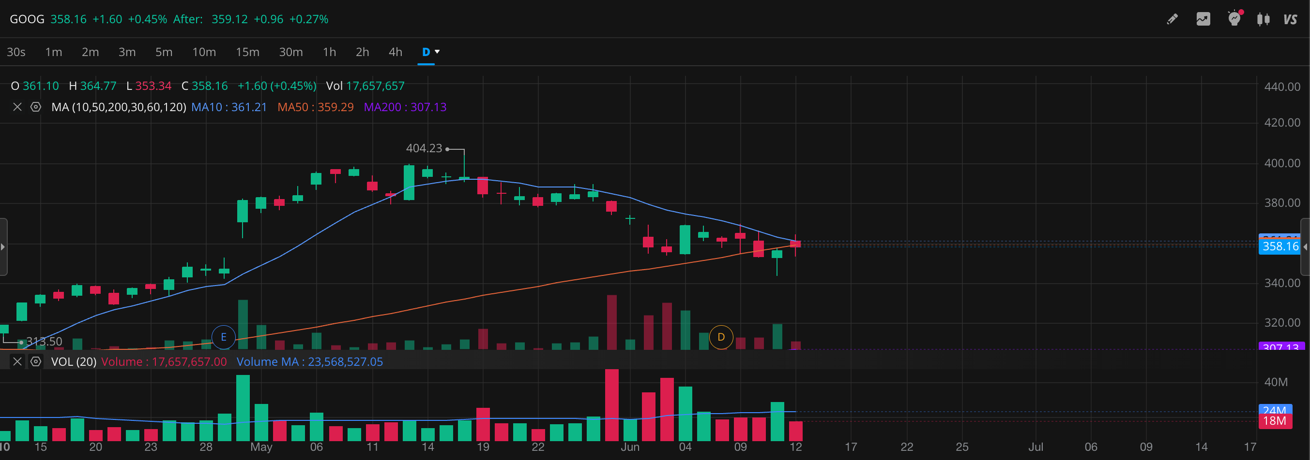Switch to 10m timeframe
Image resolution: width=1310 pixels, height=460 pixels.
pyautogui.click(x=204, y=52)
